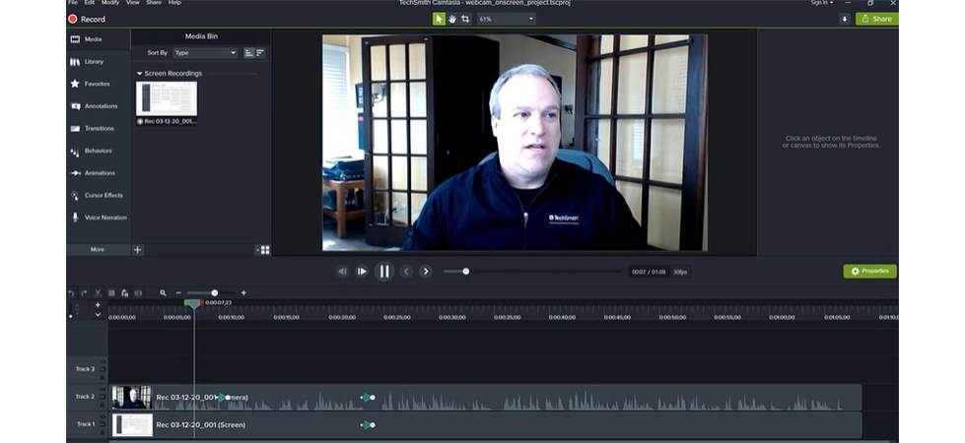The image size is (965, 443).
Task: Select the Rec 03-12-20_001 (Screen) clip on Track 1
Action: [x=486, y=424]
